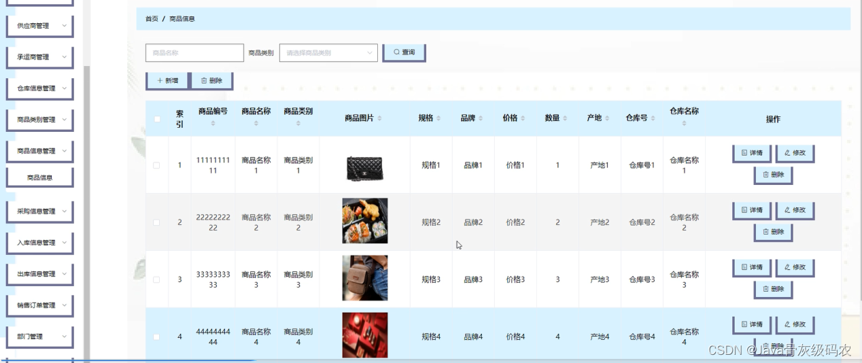
Task: Click 修改 for row 3
Action: [x=795, y=267]
